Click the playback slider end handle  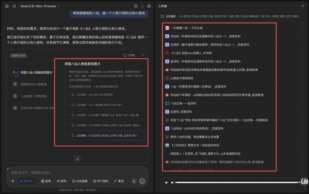pos(299,182)
